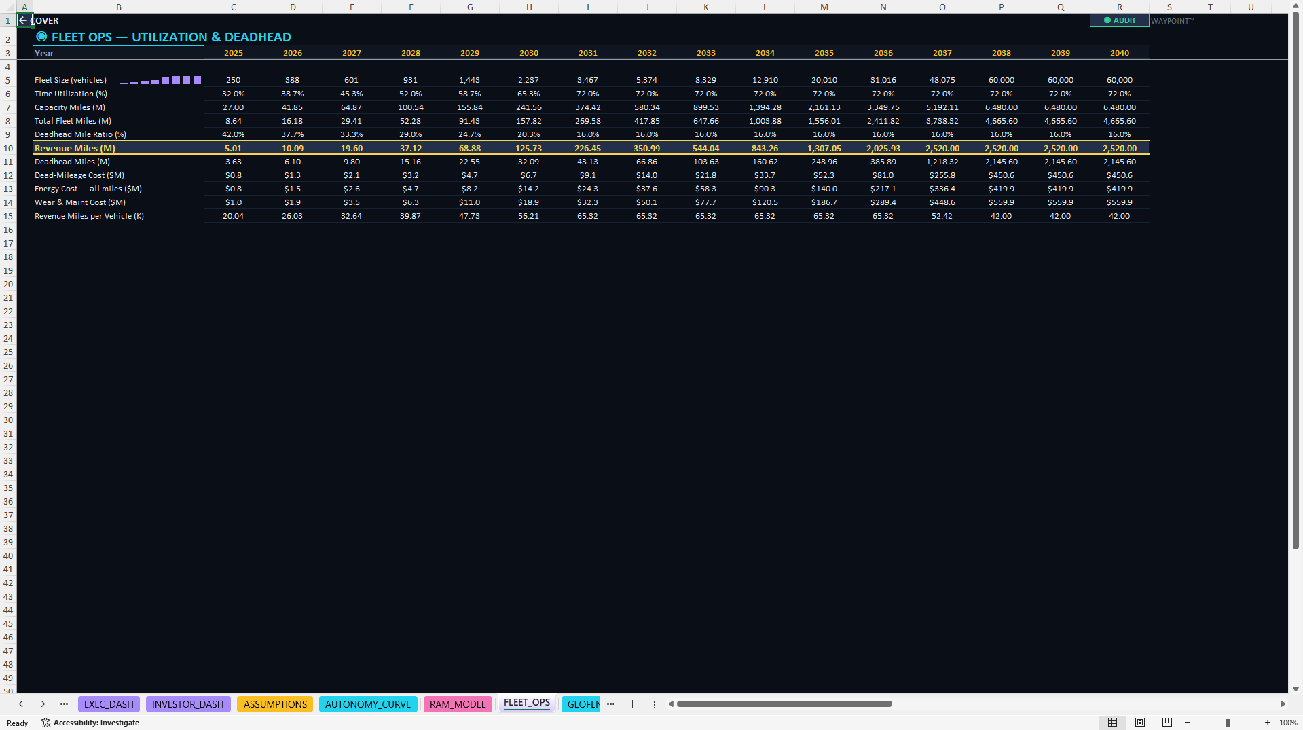Click the AUDIT status button
The image size is (1303, 730).
tap(1119, 20)
